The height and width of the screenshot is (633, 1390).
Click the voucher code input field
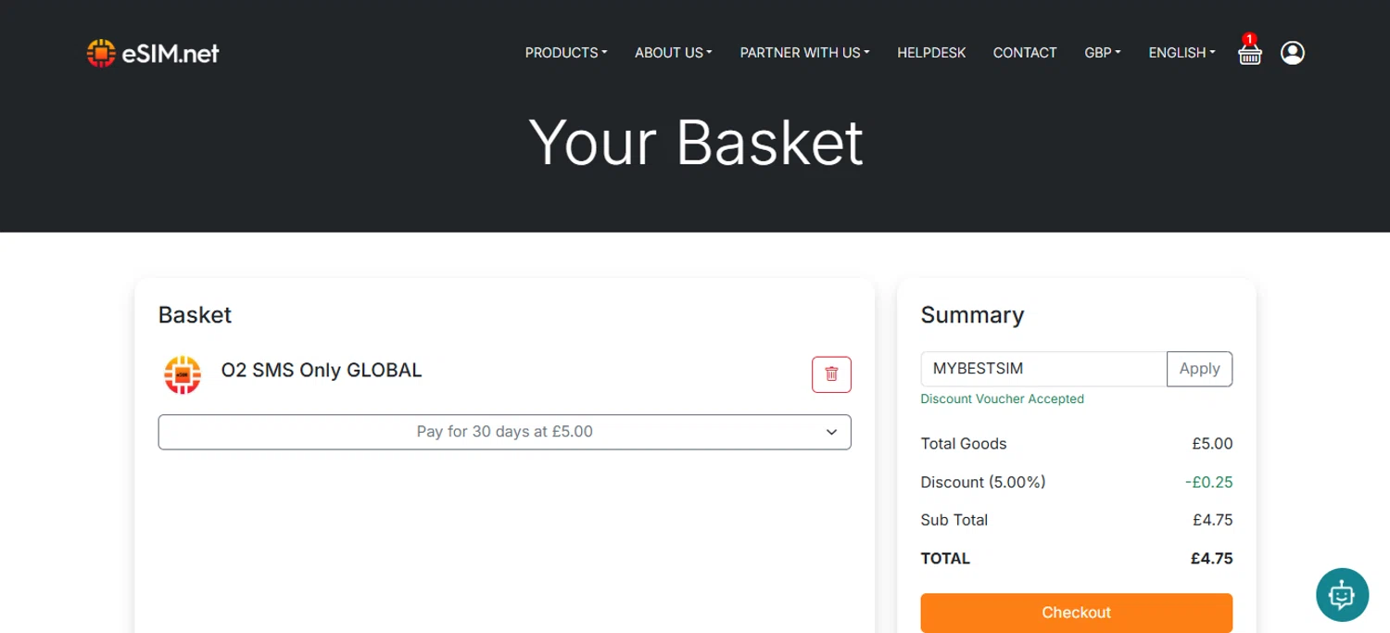(1043, 369)
